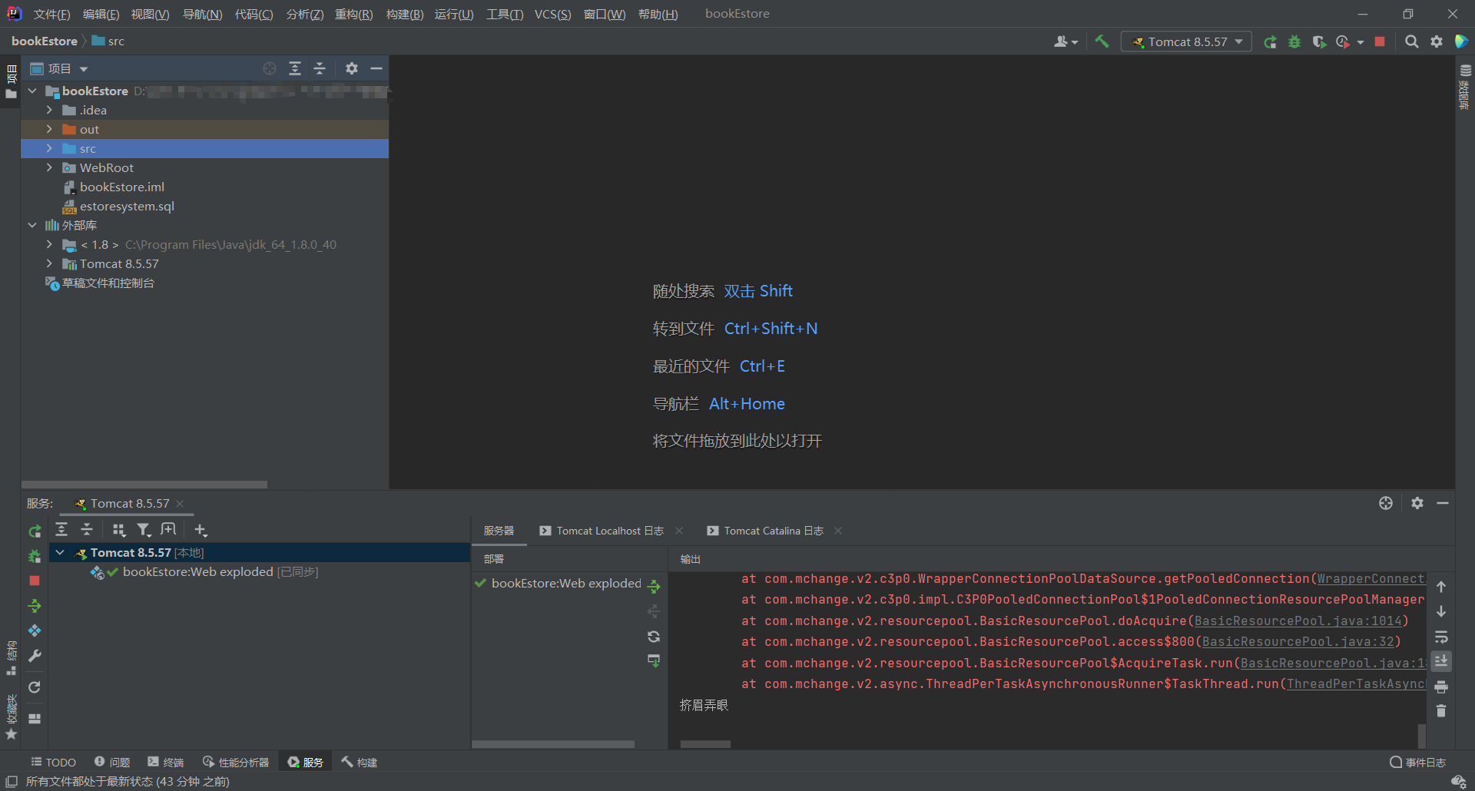Click BasicResourcePool.java:1014 stack trace link
The width and height of the screenshot is (1475, 791).
[x=1298, y=621]
